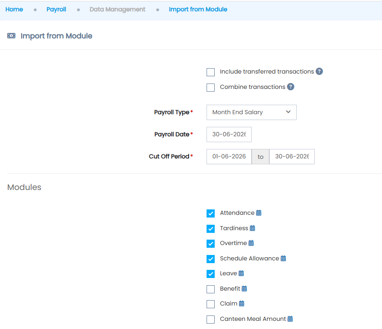Click calendar icon next to Claim
This screenshot has height=329, width=382.
(242, 303)
